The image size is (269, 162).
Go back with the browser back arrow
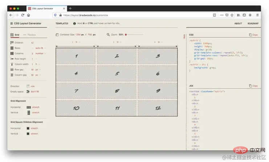[x=11, y=15]
